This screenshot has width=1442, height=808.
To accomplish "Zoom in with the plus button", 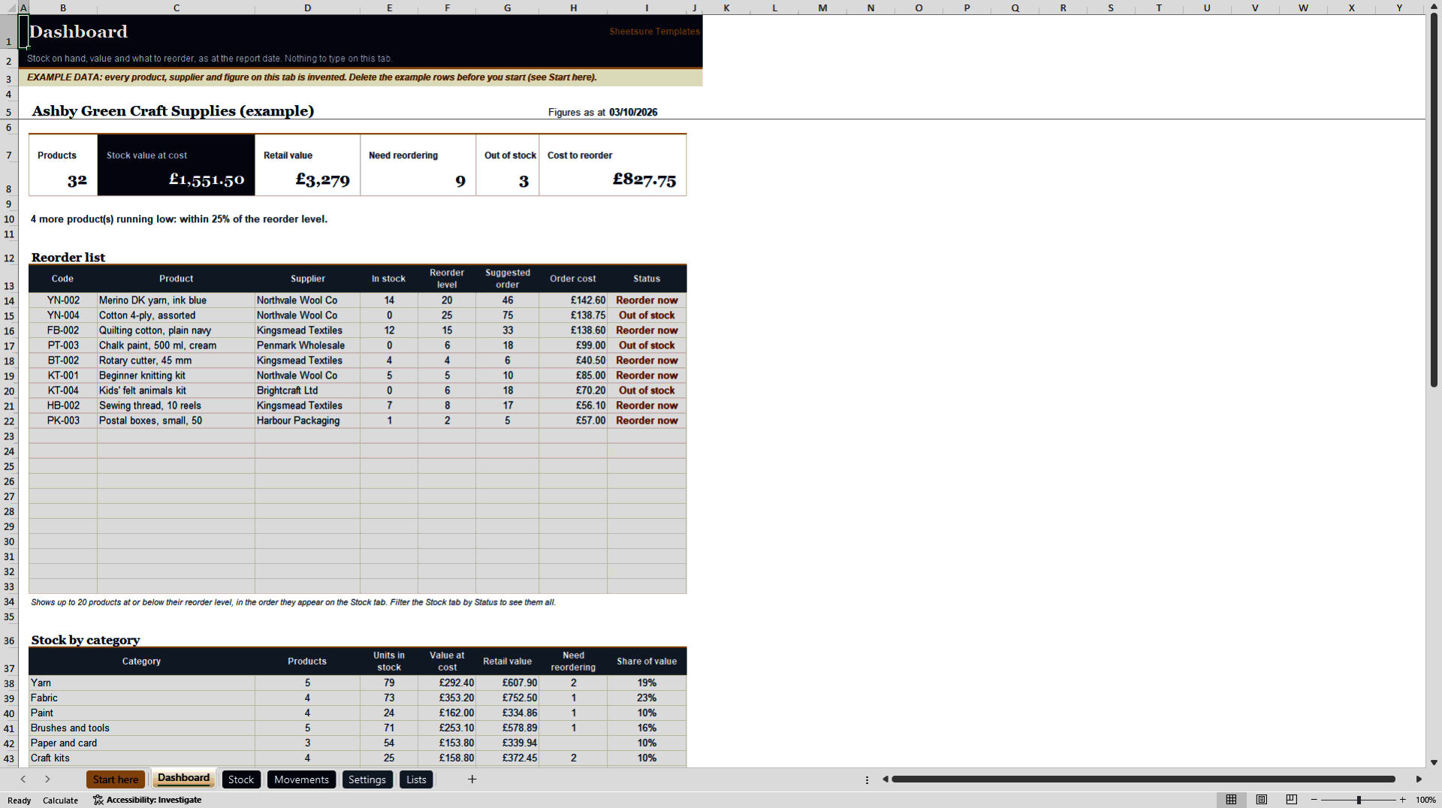I will (x=1402, y=800).
